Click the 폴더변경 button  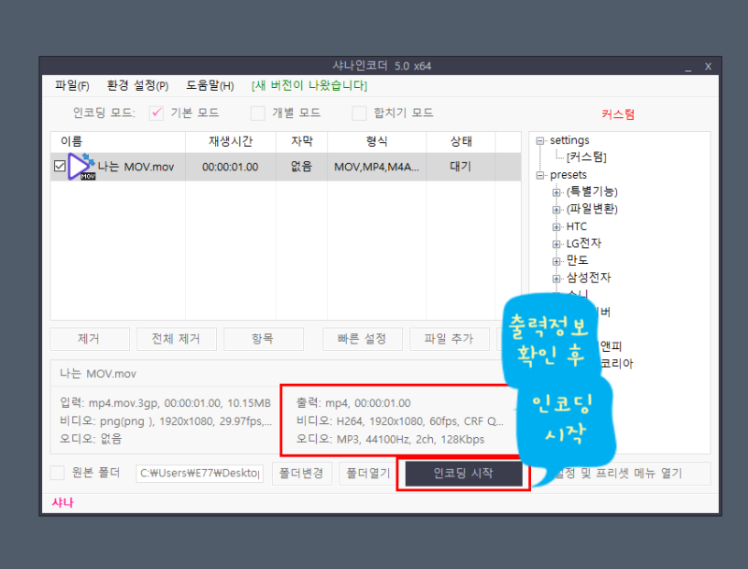(x=302, y=474)
